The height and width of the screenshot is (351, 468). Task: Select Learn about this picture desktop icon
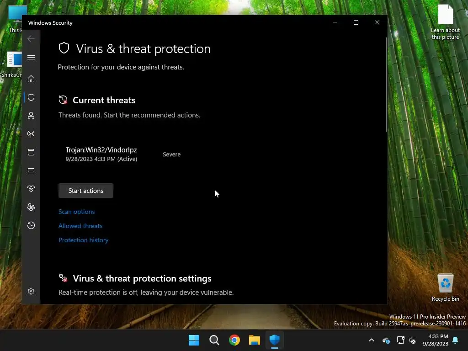(x=445, y=22)
